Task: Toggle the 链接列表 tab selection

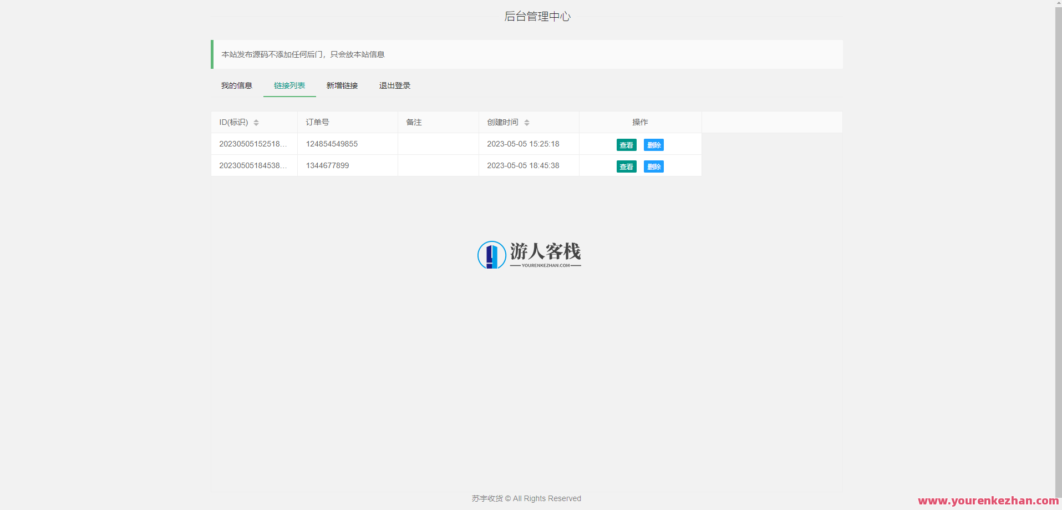Action: tap(289, 85)
